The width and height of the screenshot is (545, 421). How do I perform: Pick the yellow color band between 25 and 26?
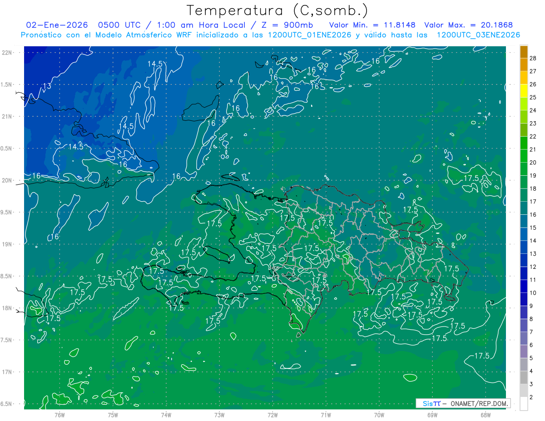pos(524,91)
